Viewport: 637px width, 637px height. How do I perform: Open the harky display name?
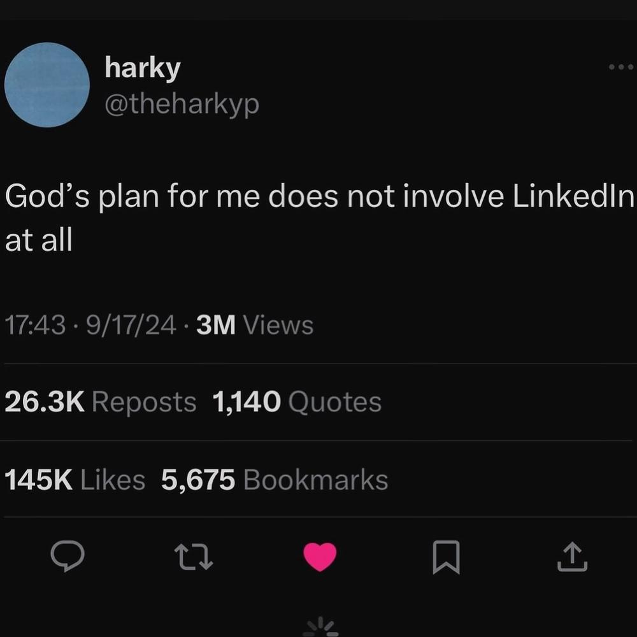pos(143,68)
